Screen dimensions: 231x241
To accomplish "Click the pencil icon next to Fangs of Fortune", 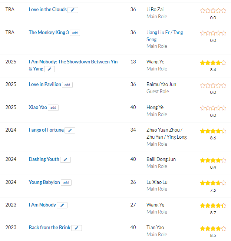I will [x=70, y=131].
